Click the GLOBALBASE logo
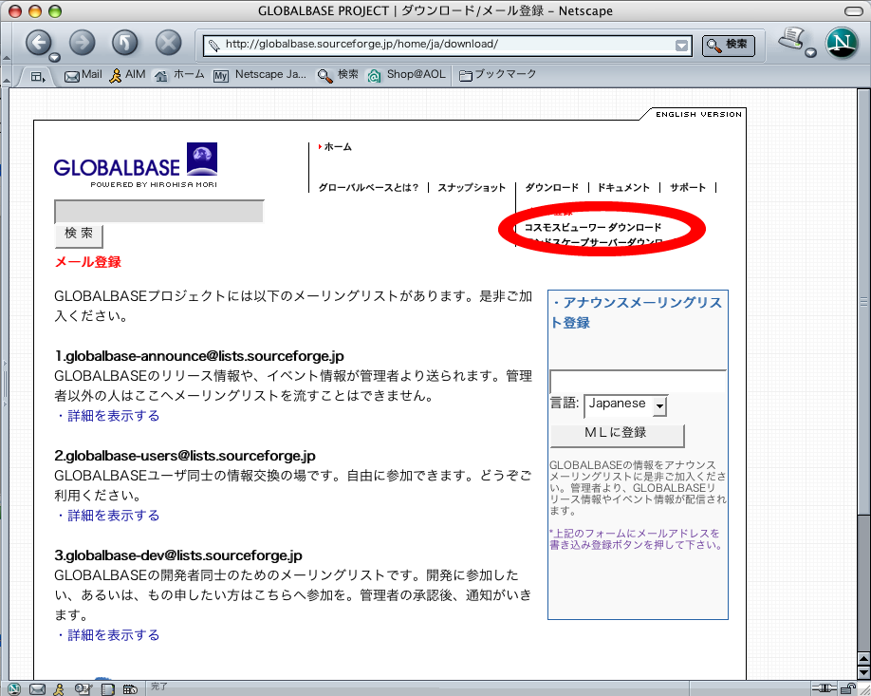Viewport: 871px width, 696px height. click(x=136, y=165)
